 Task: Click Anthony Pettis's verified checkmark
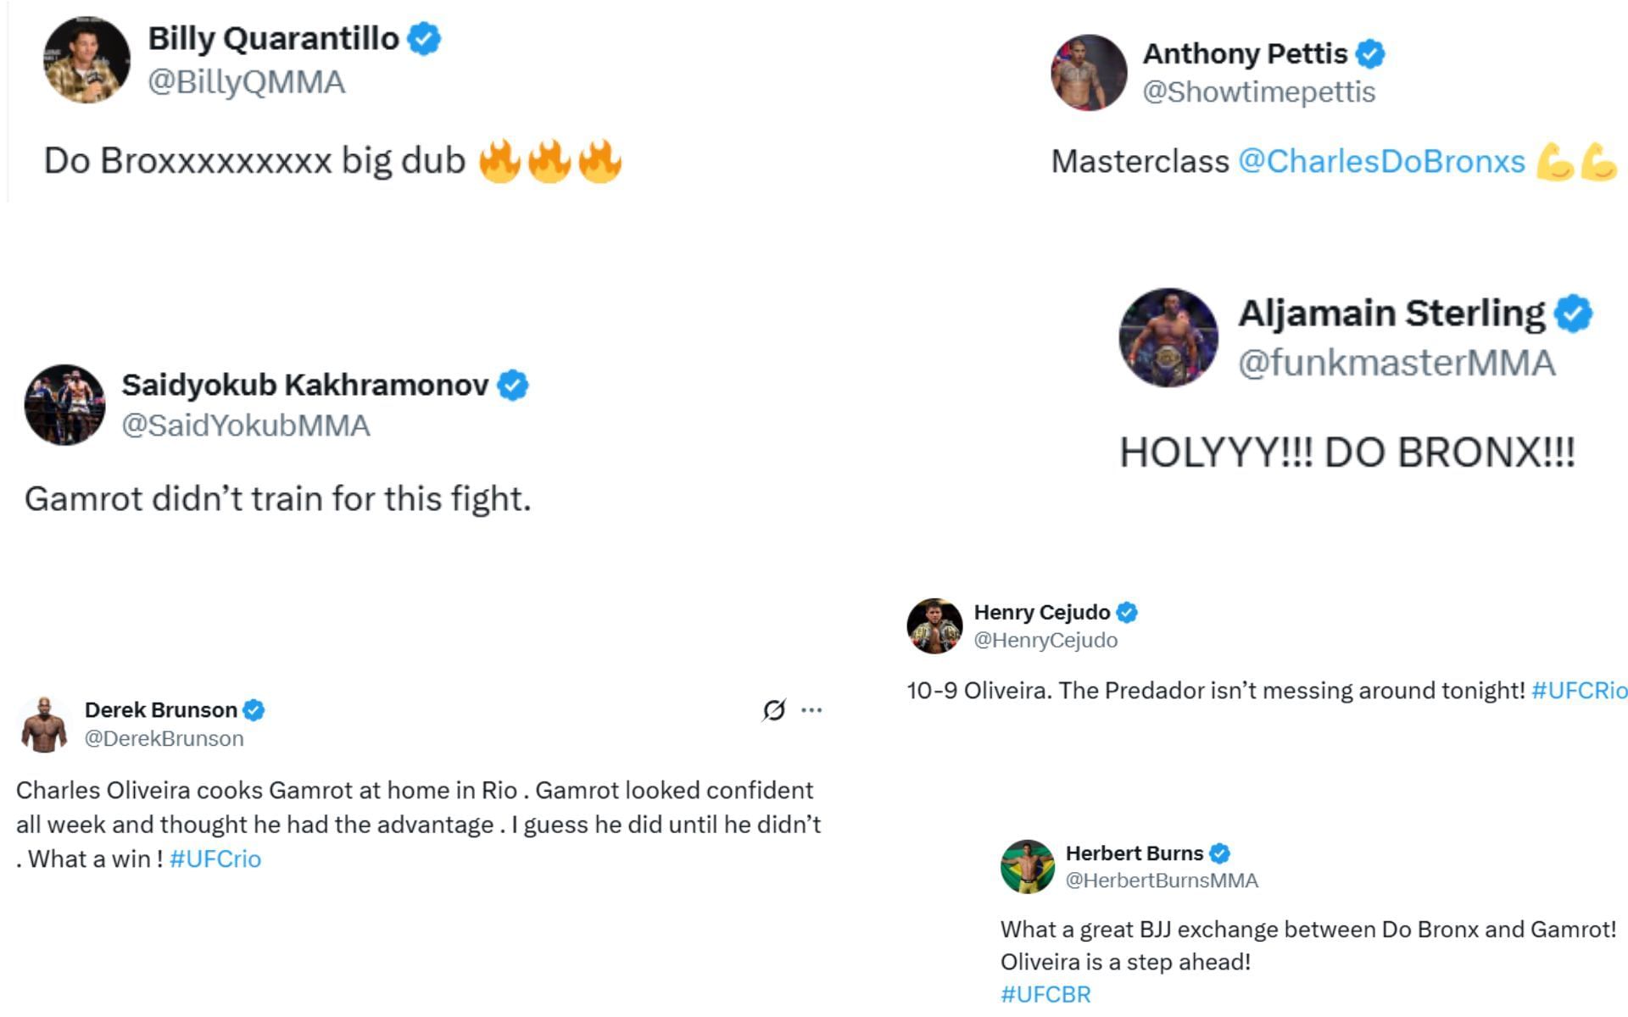1370,54
